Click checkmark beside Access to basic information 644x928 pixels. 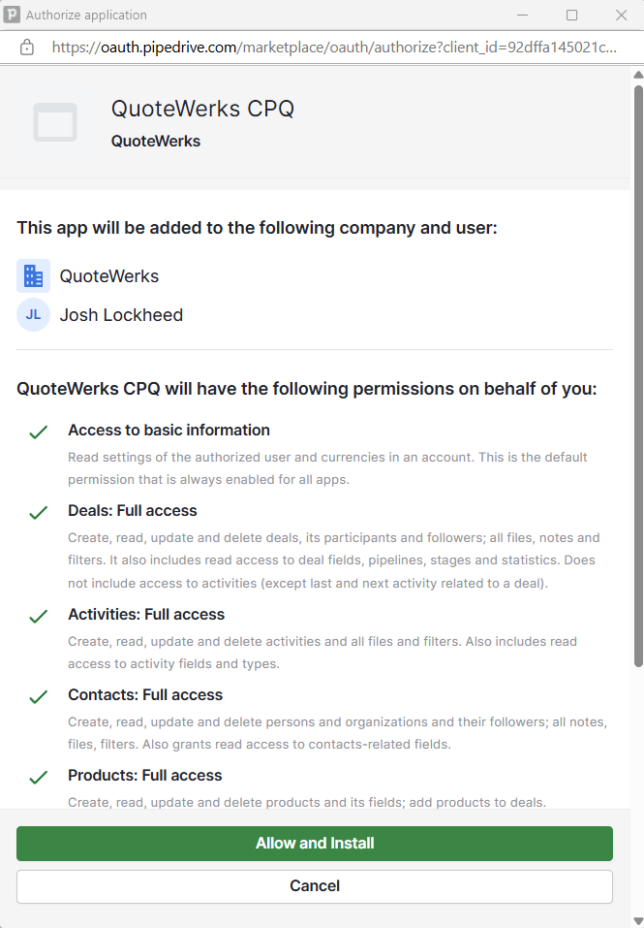click(x=39, y=432)
